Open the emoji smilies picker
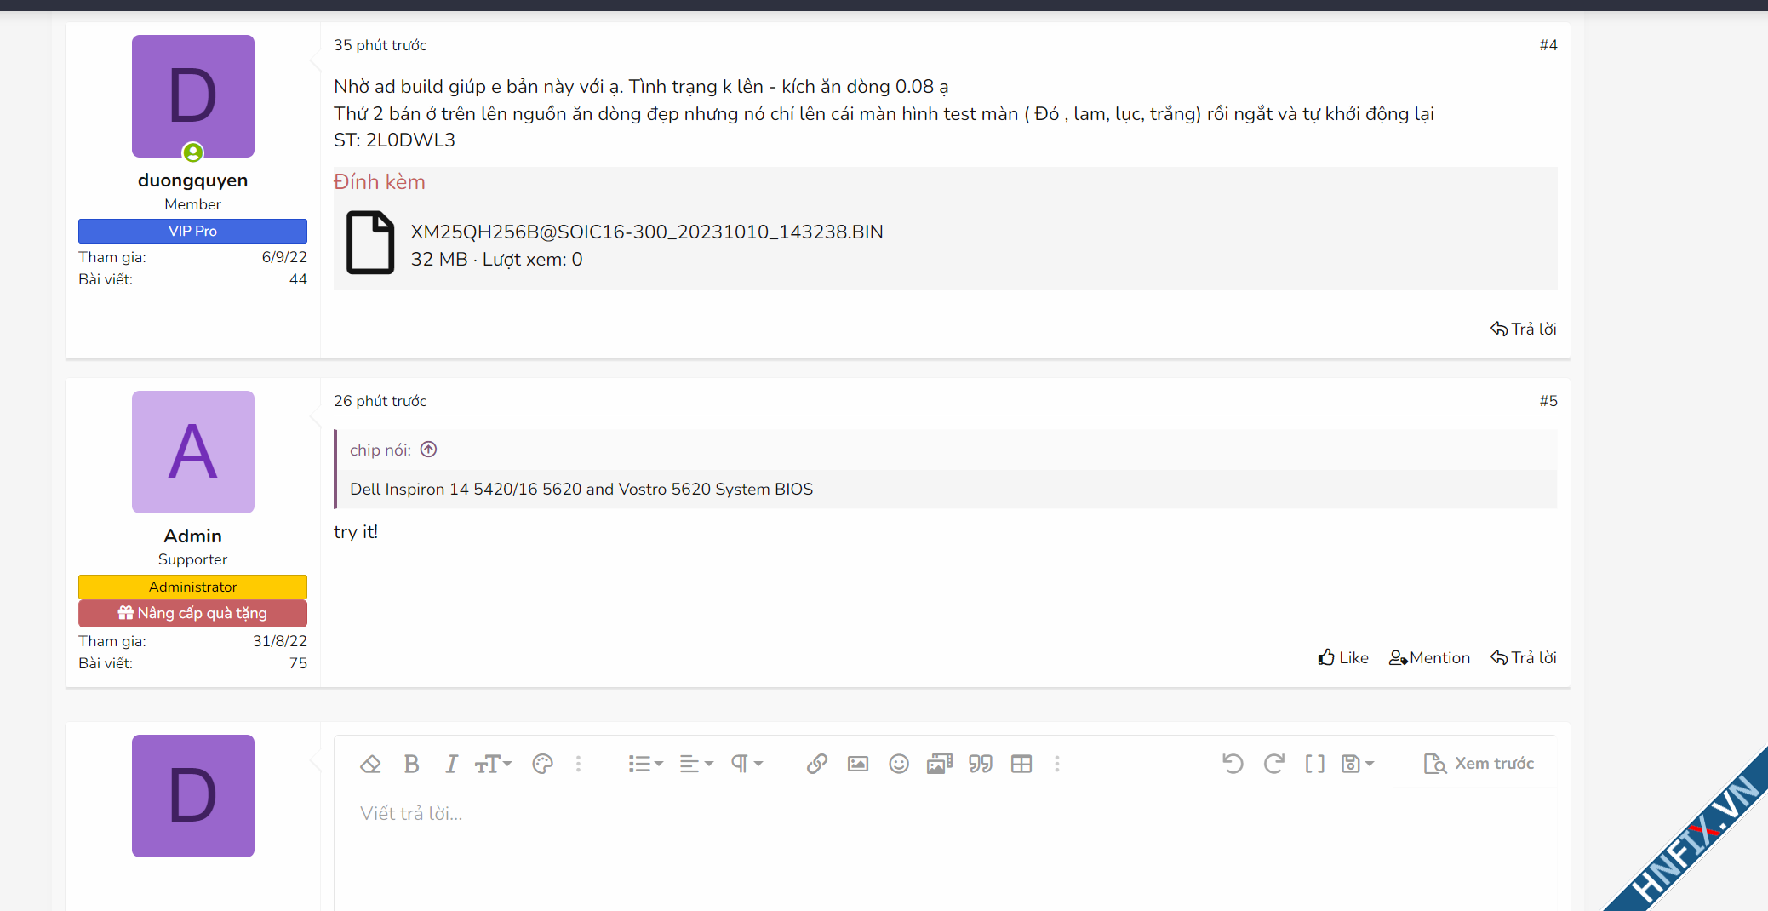Image resolution: width=1768 pixels, height=911 pixels. pyautogui.click(x=899, y=764)
